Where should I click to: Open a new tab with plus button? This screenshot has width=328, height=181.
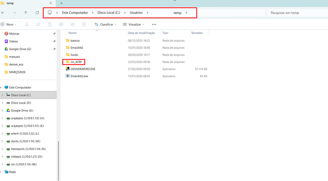61,3
